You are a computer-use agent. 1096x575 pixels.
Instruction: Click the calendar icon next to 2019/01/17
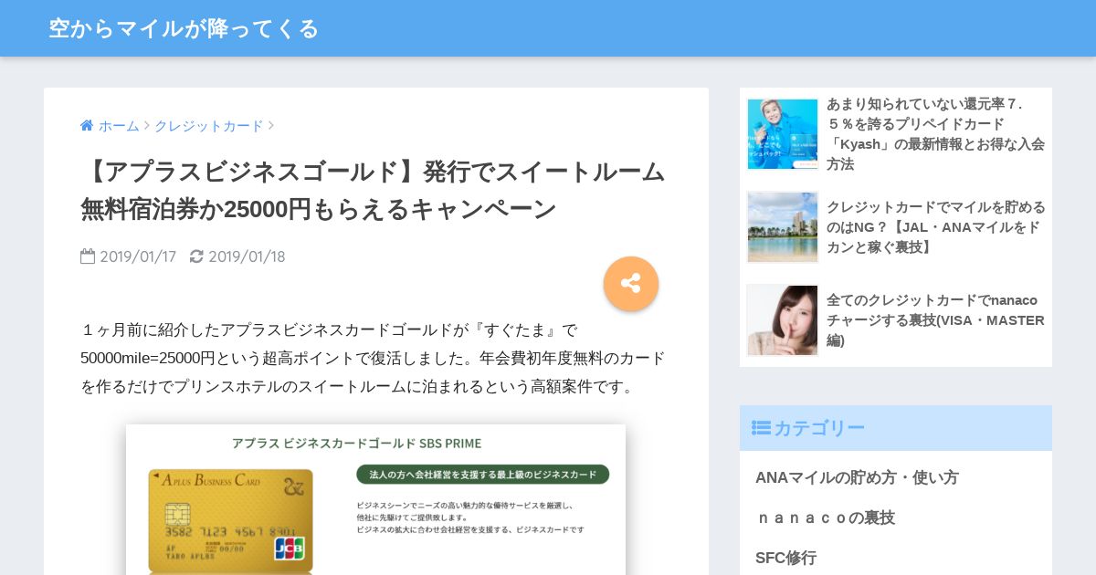tap(88, 256)
